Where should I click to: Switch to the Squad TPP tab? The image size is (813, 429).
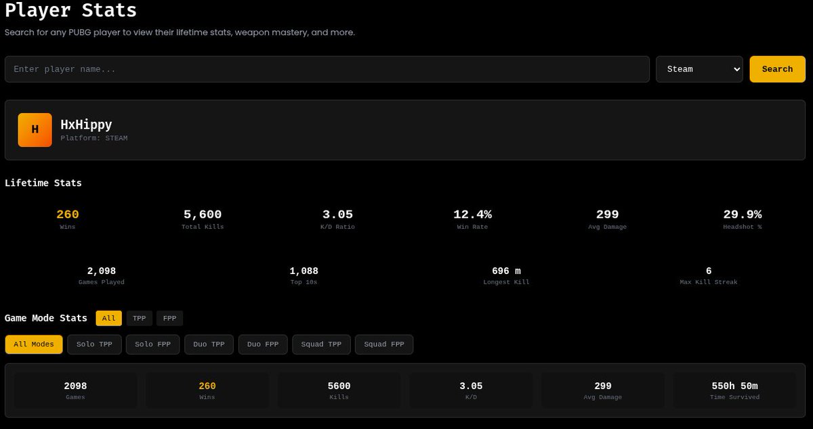coord(321,344)
